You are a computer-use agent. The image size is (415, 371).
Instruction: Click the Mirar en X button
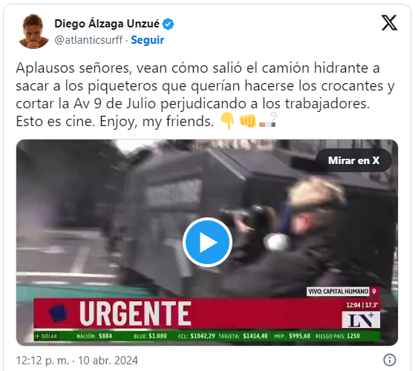pyautogui.click(x=353, y=160)
